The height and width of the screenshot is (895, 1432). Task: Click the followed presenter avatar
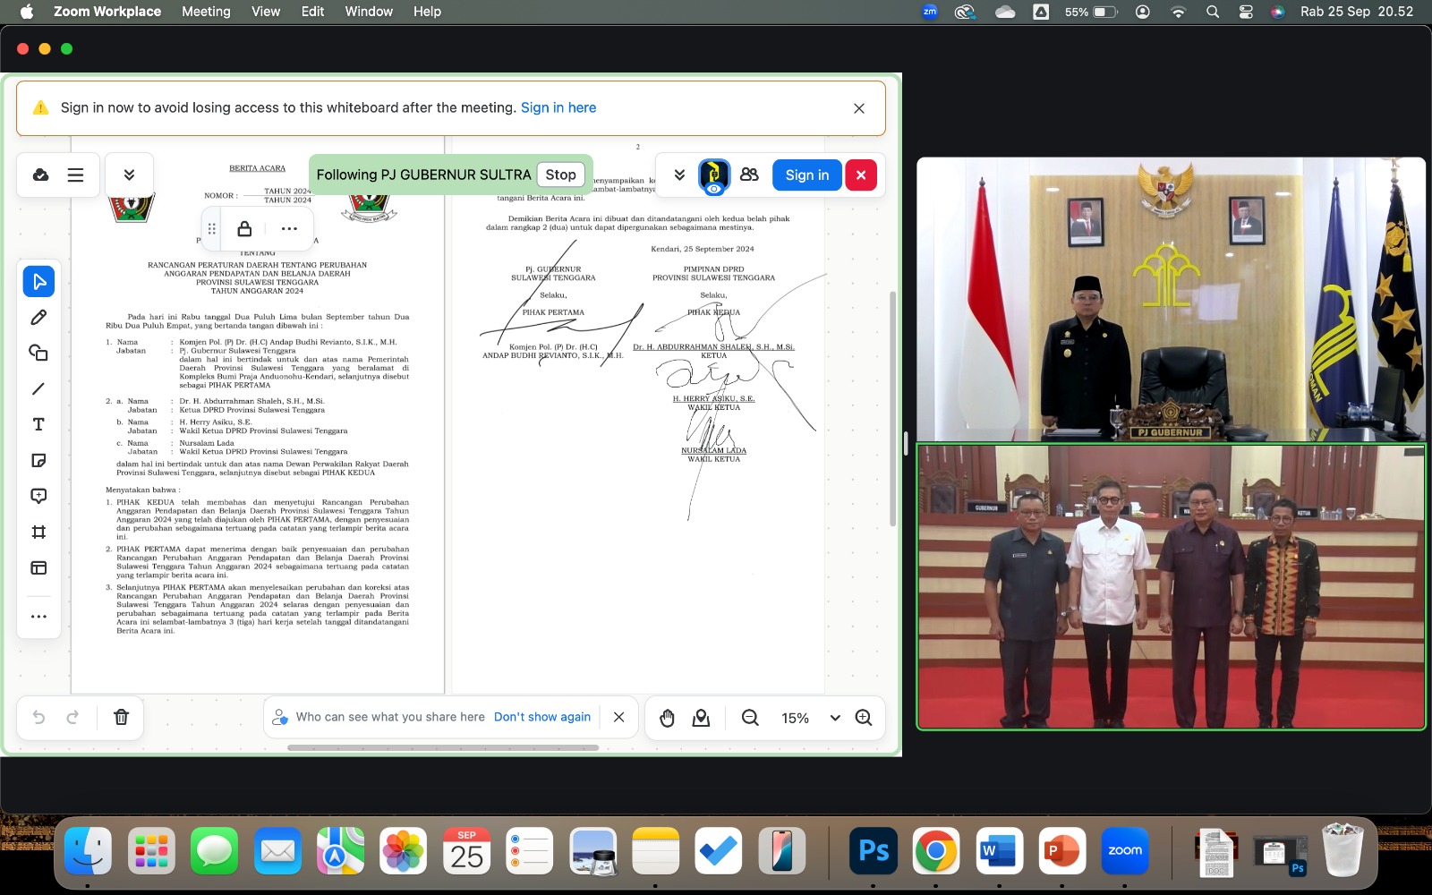[713, 175]
